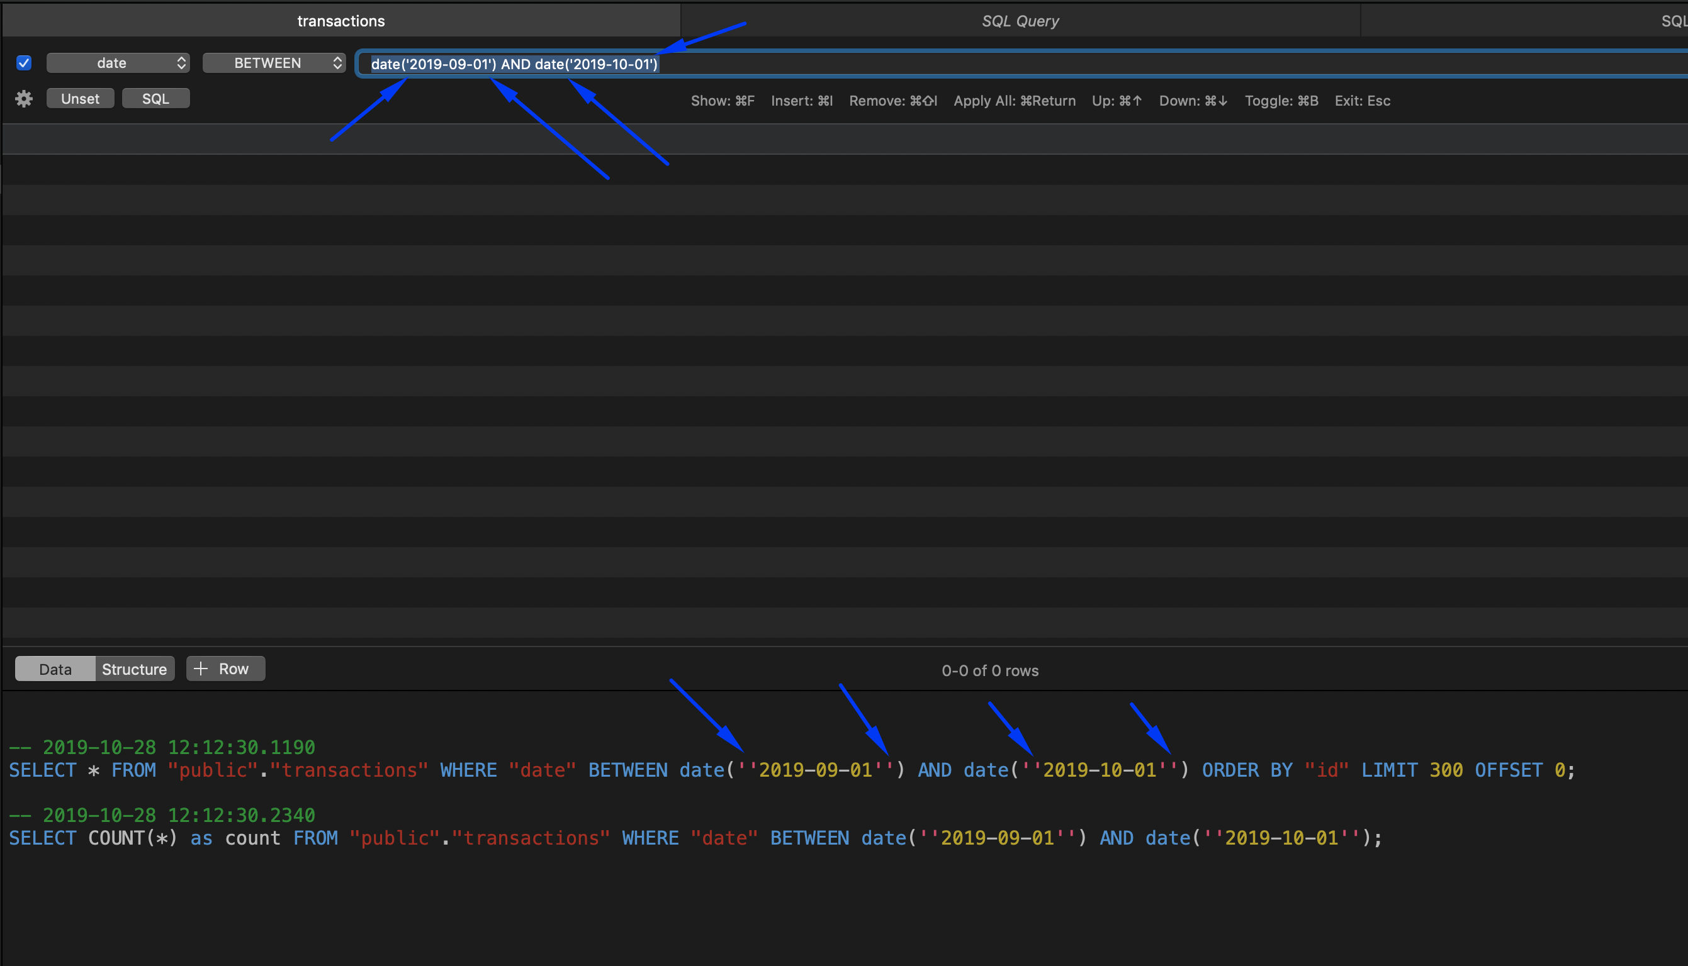Click the Show ⌘F shortcut action

click(x=722, y=100)
